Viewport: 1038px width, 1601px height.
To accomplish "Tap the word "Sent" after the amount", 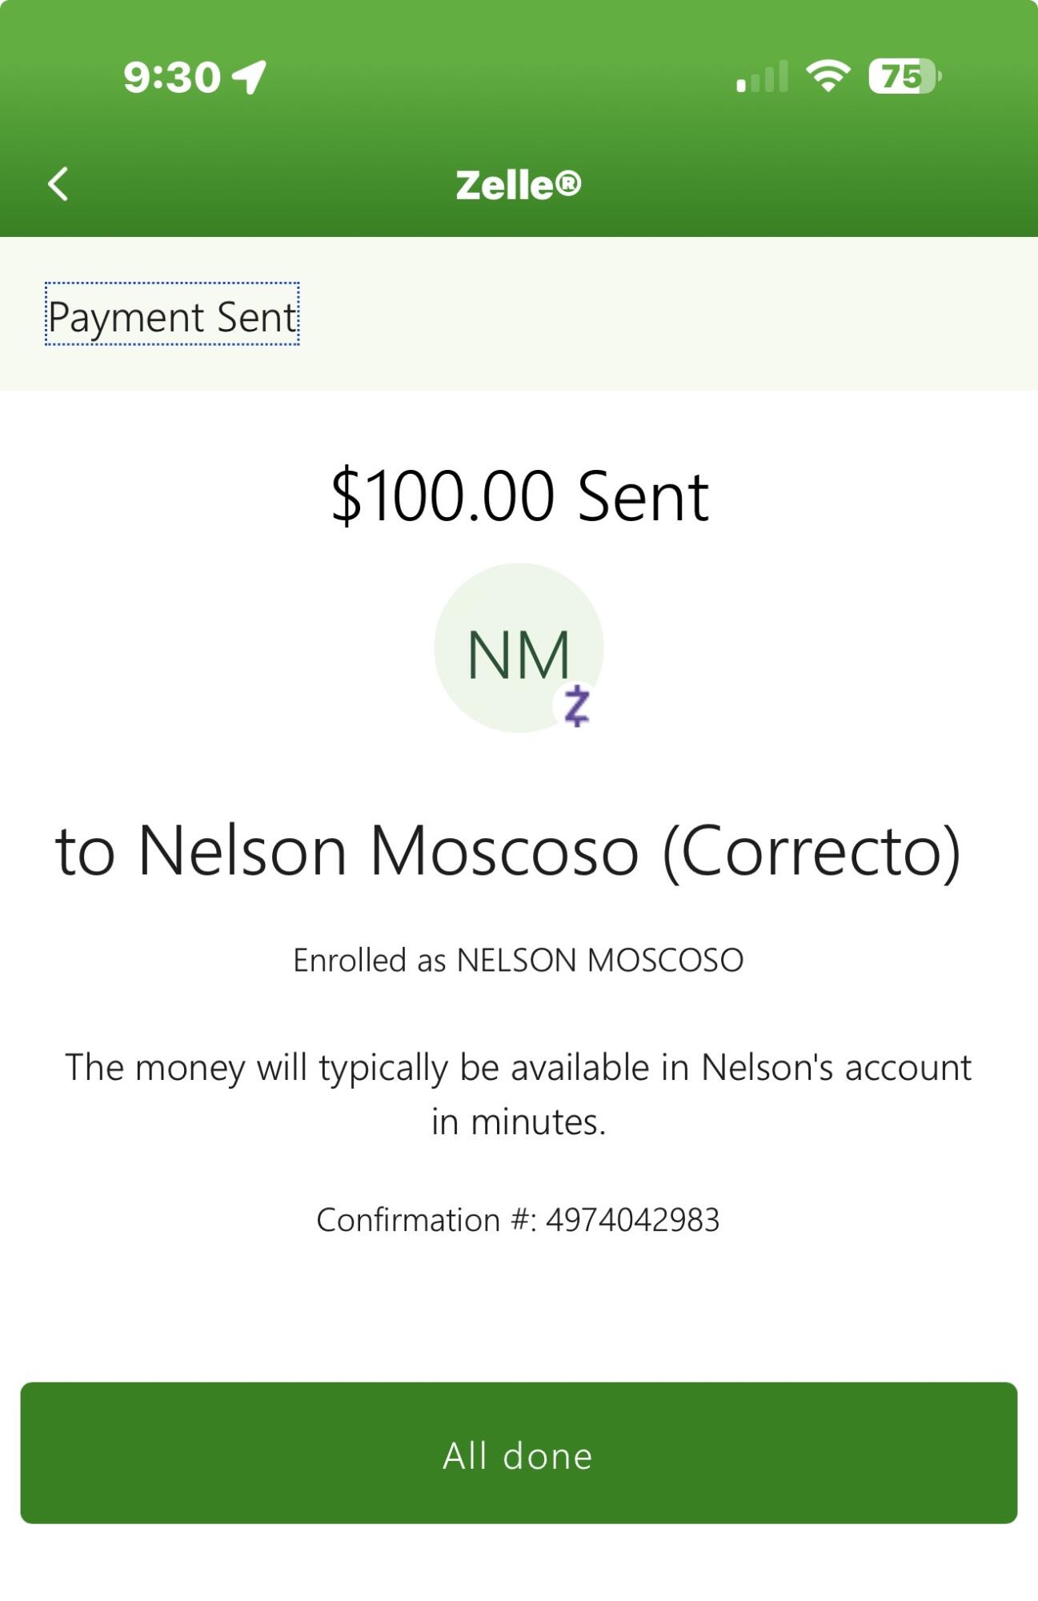I will pos(643,496).
